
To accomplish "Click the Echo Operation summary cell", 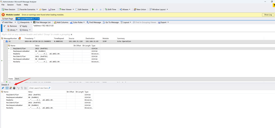I will click(124, 41).
